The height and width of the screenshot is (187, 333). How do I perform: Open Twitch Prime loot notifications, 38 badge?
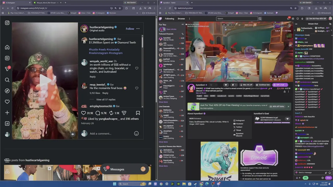coord(289,18)
